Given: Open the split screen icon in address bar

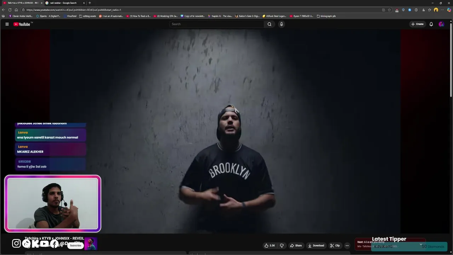Looking at the screenshot, I should pyautogui.click(x=383, y=10).
